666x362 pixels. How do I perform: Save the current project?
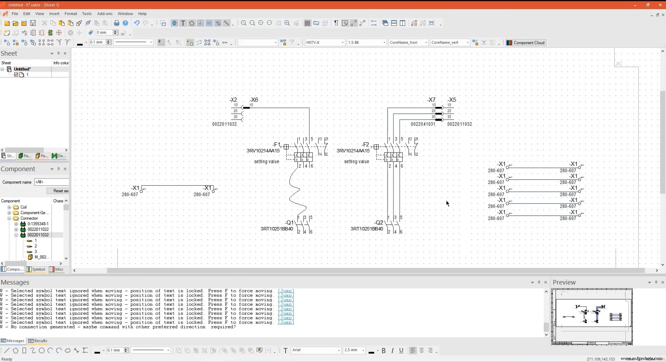[33, 23]
